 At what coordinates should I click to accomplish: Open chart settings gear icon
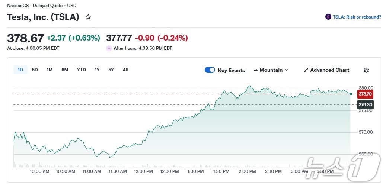pyautogui.click(x=366, y=70)
